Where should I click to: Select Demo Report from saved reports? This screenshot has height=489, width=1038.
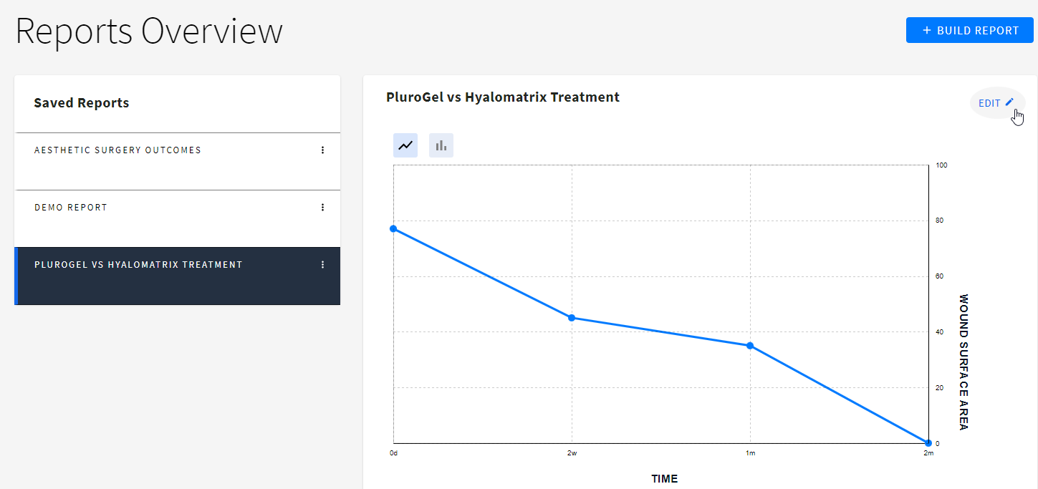pyautogui.click(x=71, y=208)
